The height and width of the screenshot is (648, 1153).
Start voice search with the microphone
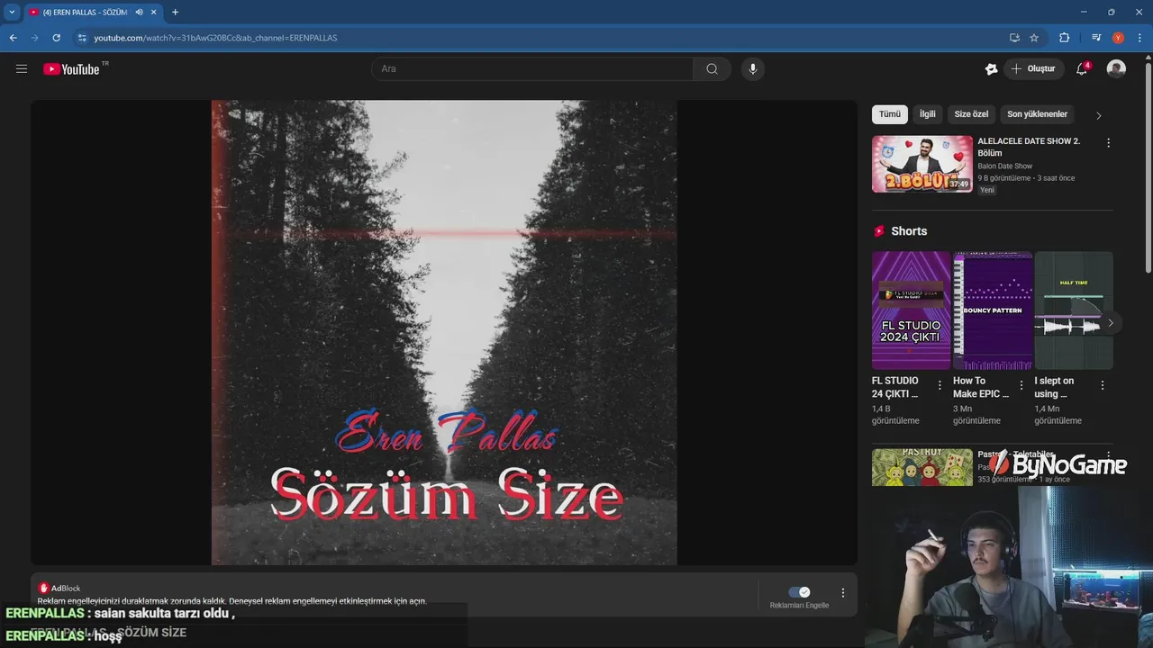tap(752, 68)
